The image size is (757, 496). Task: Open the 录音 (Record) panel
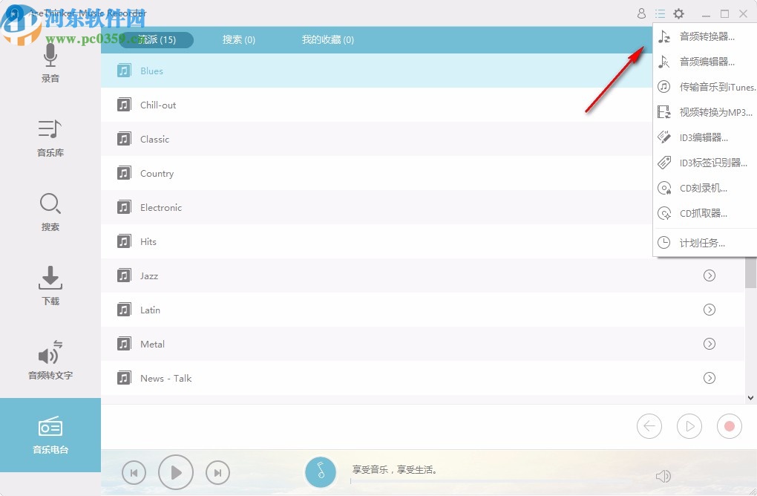(x=49, y=63)
